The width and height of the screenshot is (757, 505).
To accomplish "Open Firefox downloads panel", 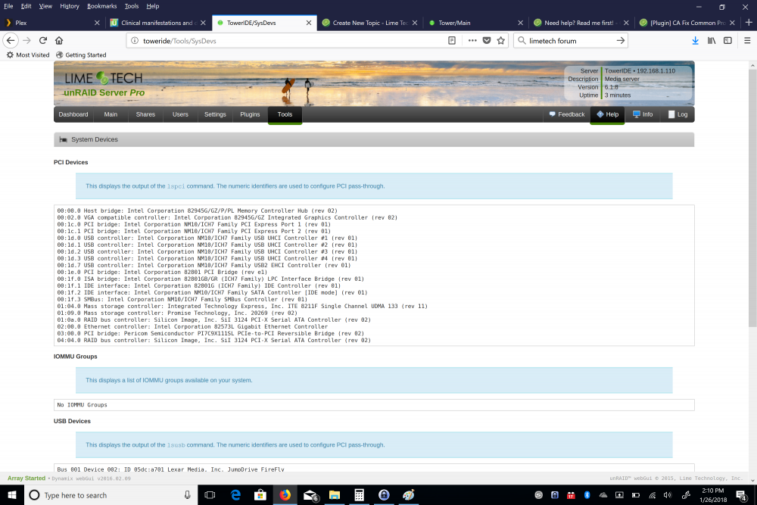I will 695,41.
